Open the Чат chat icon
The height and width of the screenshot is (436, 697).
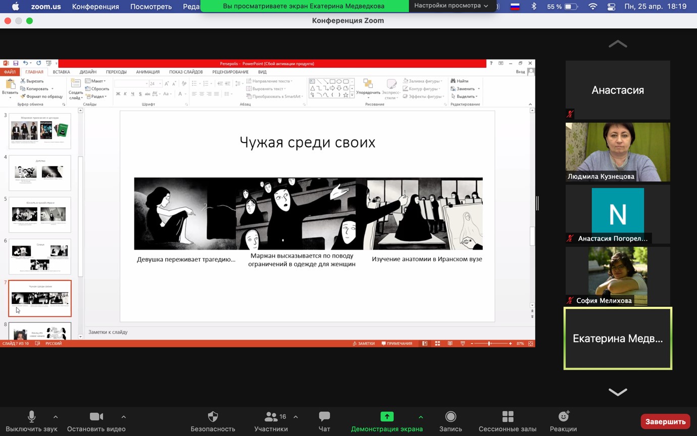point(324,417)
